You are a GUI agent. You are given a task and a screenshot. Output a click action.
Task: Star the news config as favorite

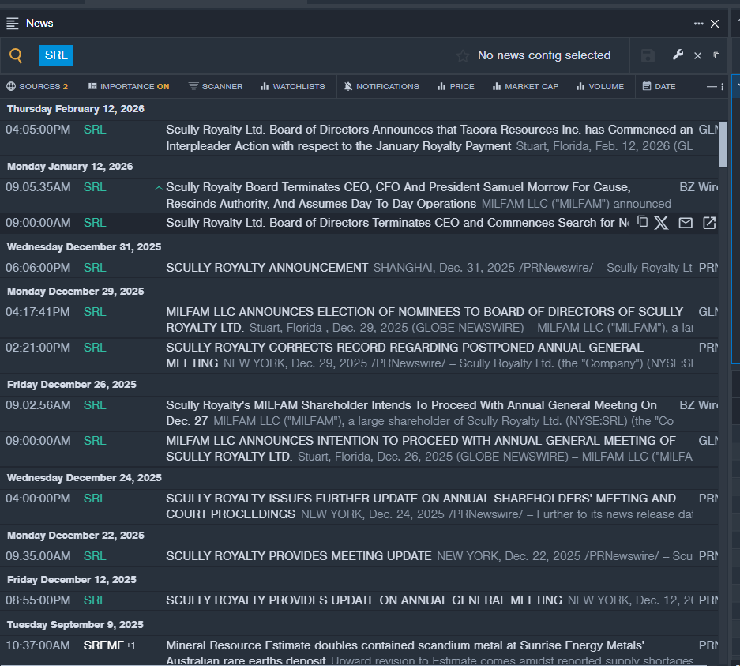(x=463, y=55)
